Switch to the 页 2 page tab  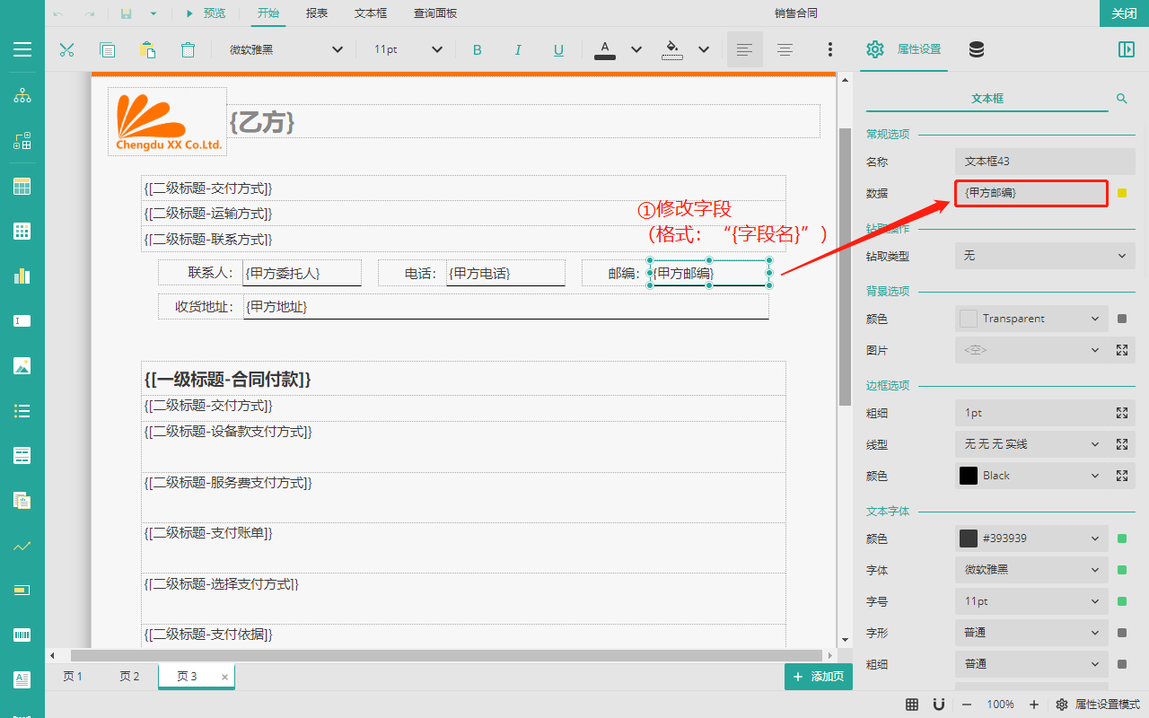point(129,677)
